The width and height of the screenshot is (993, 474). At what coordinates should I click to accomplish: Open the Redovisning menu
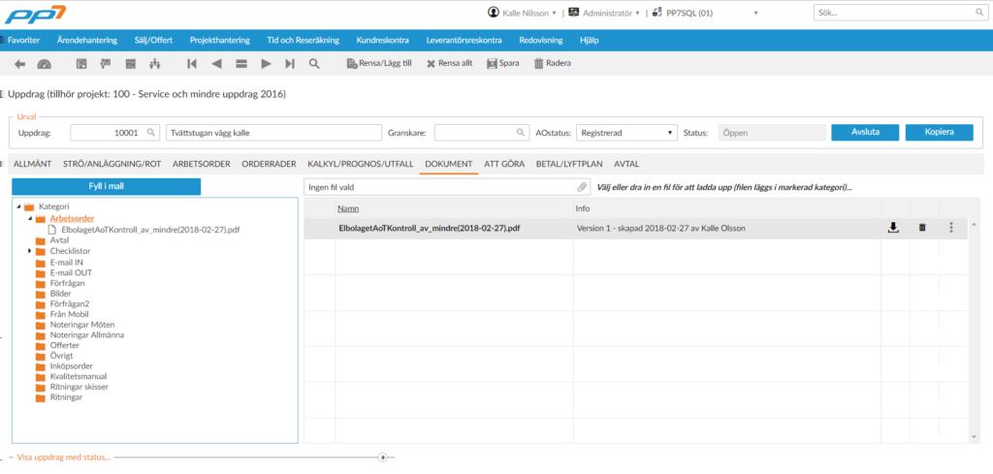pyautogui.click(x=541, y=40)
